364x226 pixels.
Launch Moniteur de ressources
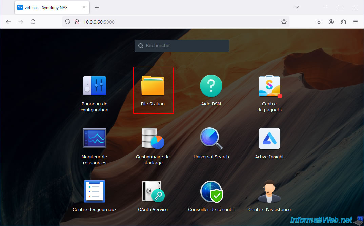95,138
